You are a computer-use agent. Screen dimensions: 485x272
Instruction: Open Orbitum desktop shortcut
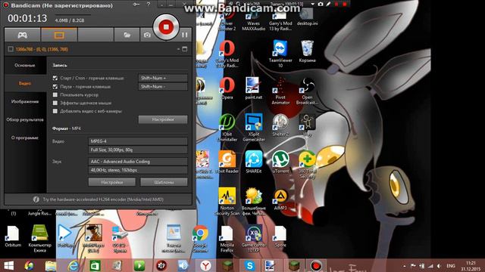point(13,236)
